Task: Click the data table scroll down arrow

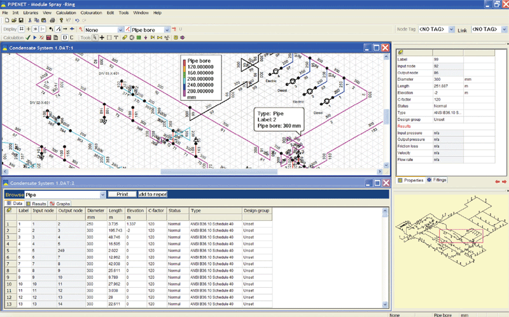Action: click(x=386, y=304)
